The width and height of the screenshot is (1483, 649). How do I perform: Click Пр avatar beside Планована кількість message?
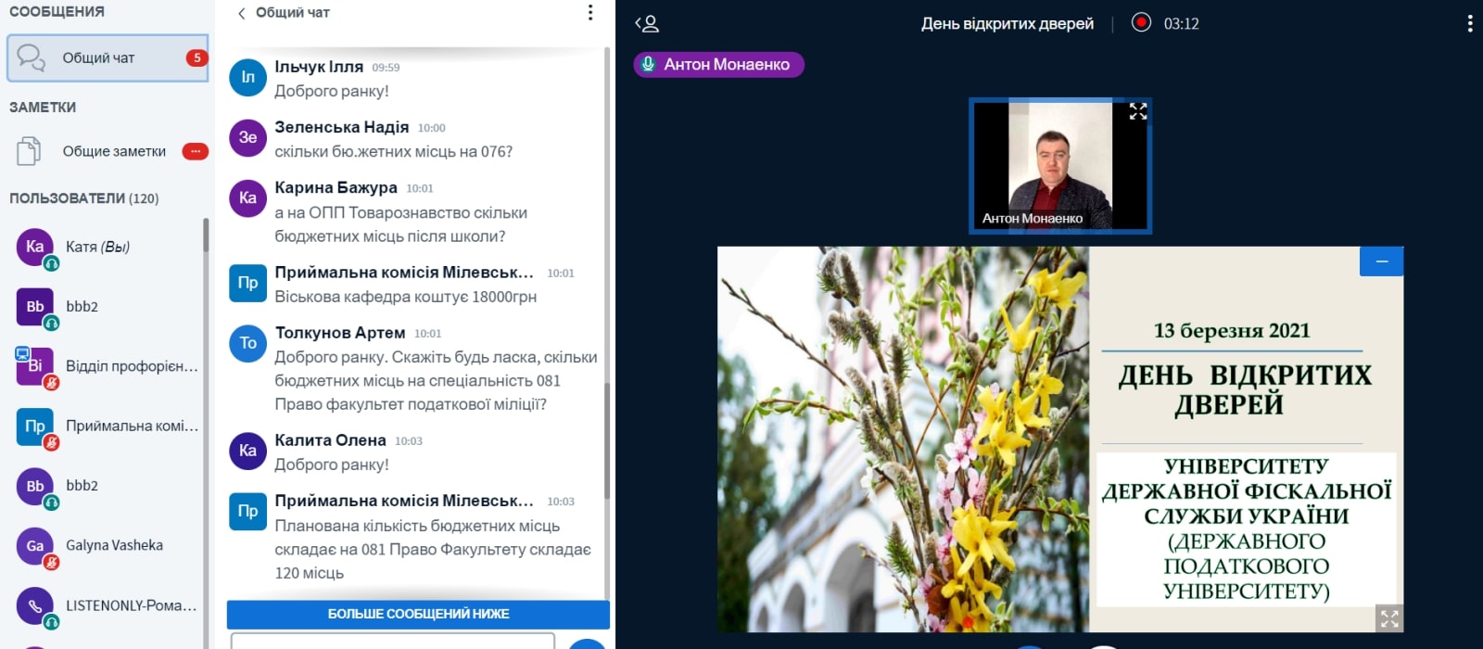point(247,511)
